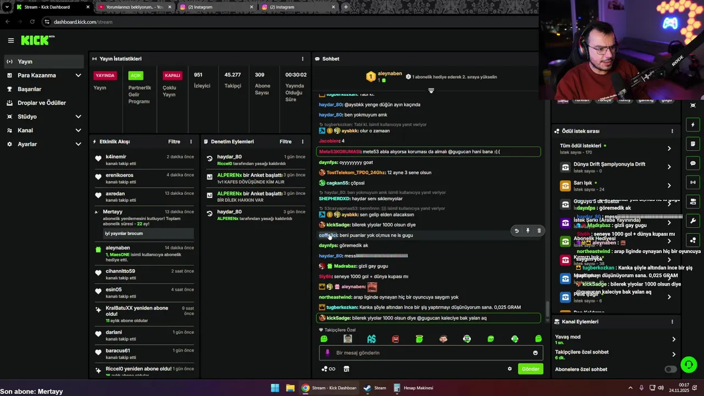Open File Explorer from the taskbar
The width and height of the screenshot is (704, 396).
(290, 388)
